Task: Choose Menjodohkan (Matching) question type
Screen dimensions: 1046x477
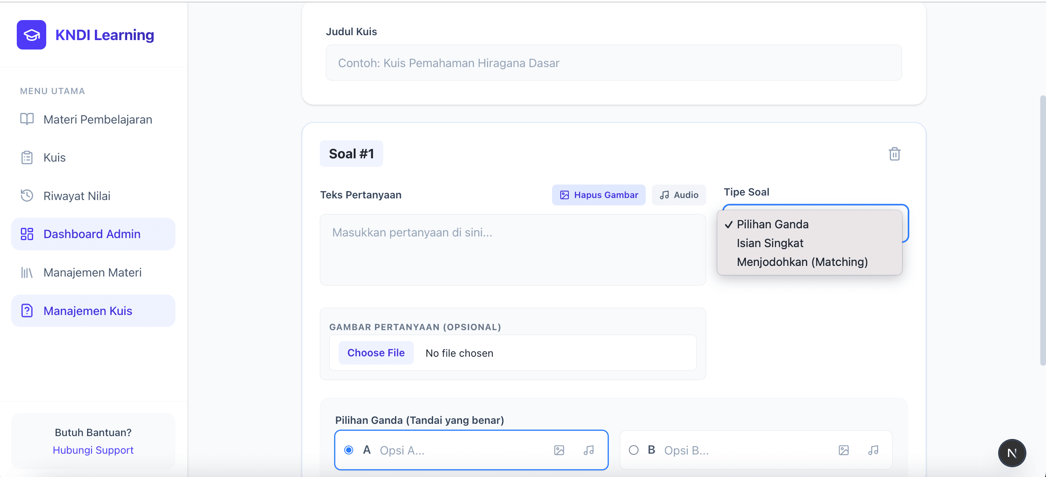Action: [810, 262]
